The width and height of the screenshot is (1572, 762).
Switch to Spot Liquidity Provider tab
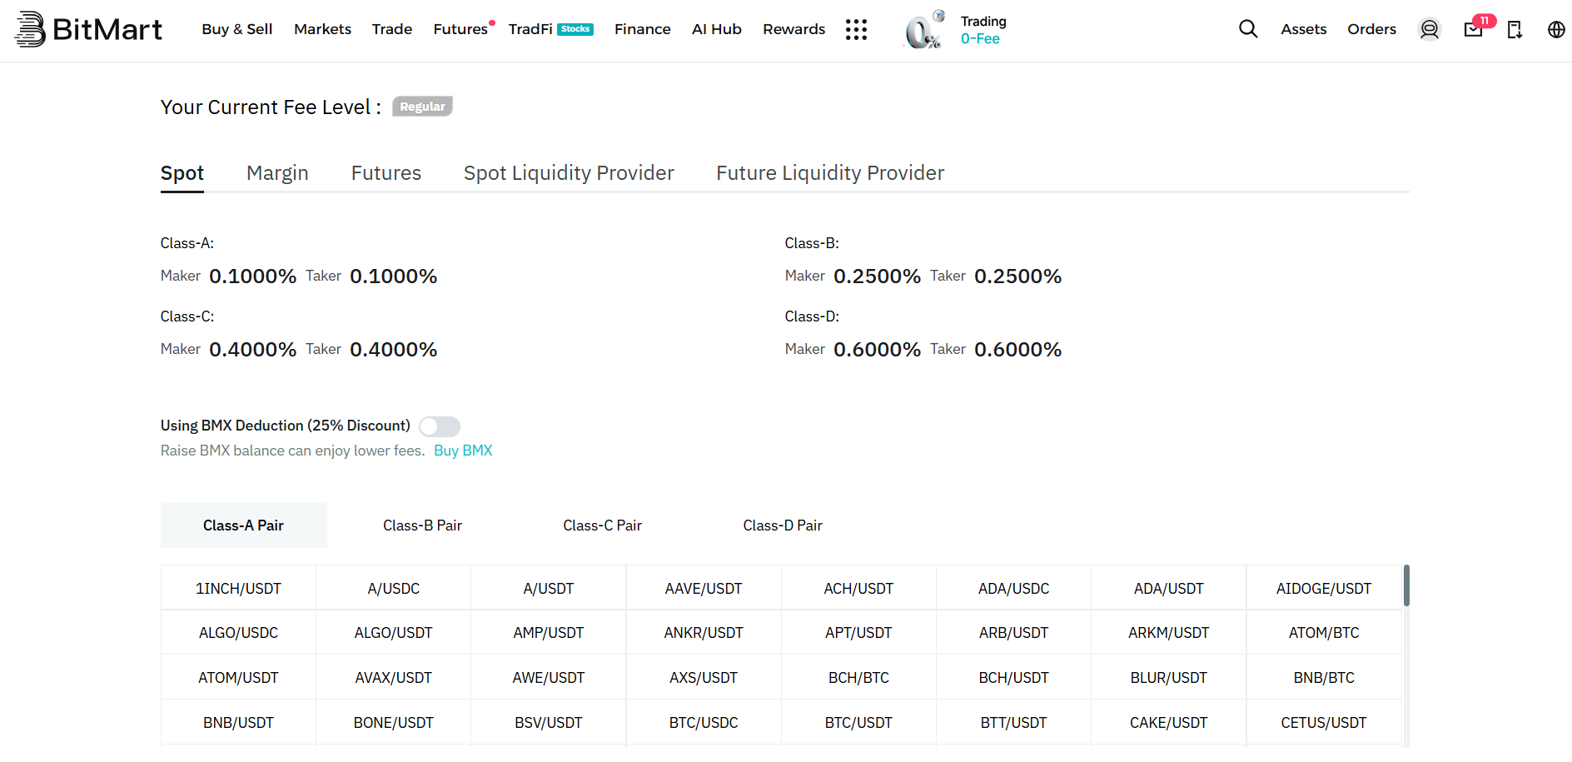pyautogui.click(x=569, y=173)
